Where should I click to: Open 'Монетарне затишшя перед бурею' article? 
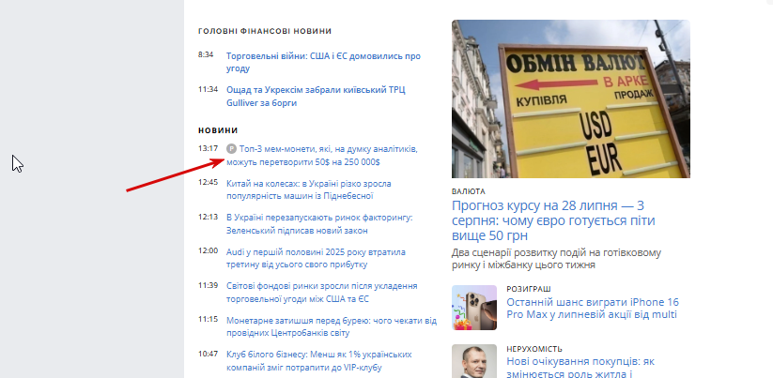(332, 326)
